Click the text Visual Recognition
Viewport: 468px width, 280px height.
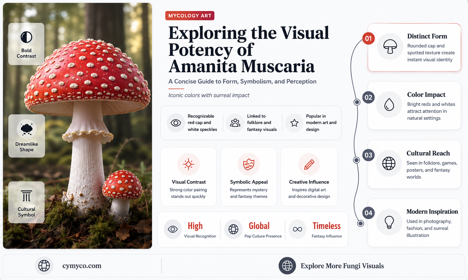[200, 236]
